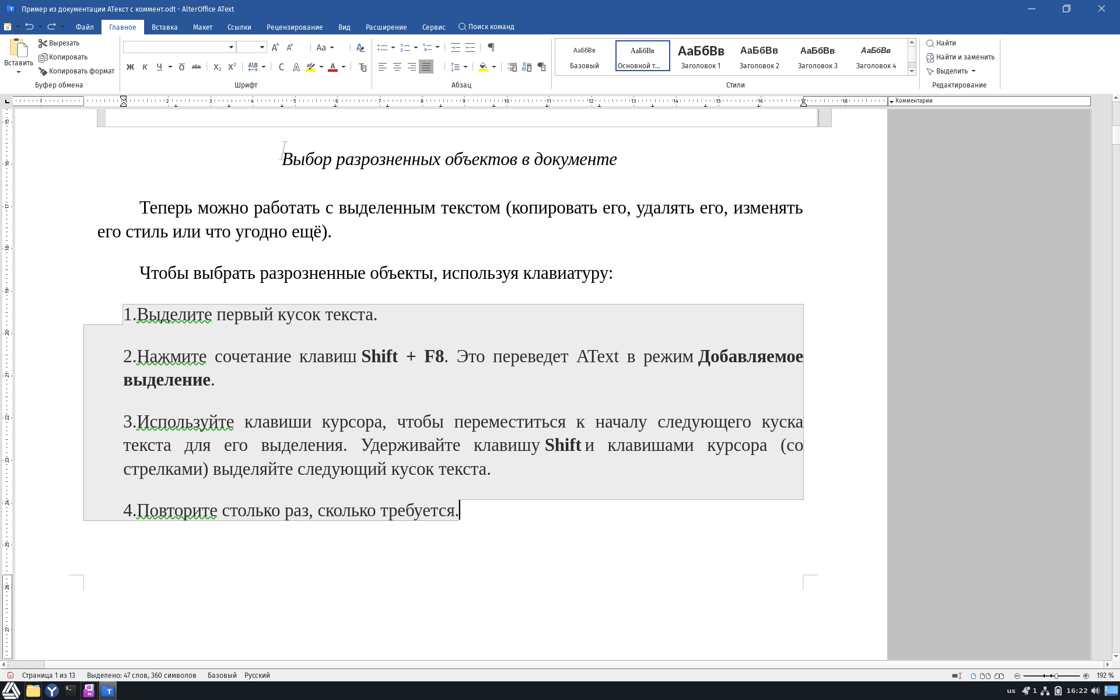Apply the Заголовок 1 style
The height and width of the screenshot is (700, 1120).
click(701, 56)
